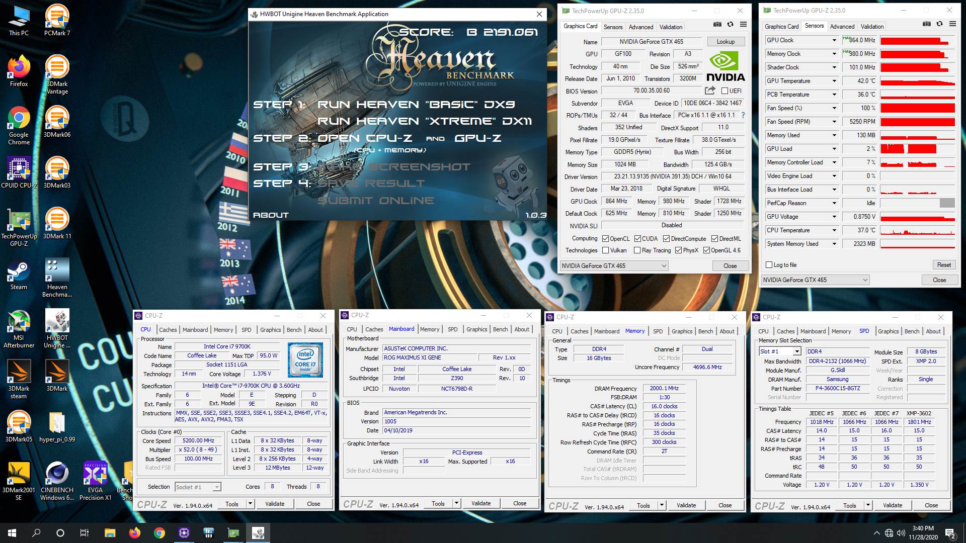Switch to the Graphics tab in the CPU-Z Memory window
The width and height of the screenshot is (966, 543).
tap(682, 331)
